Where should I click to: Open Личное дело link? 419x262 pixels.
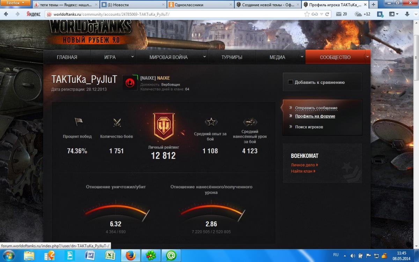304,165
